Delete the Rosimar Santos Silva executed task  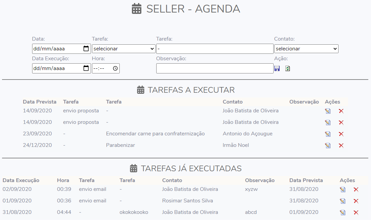356,201
